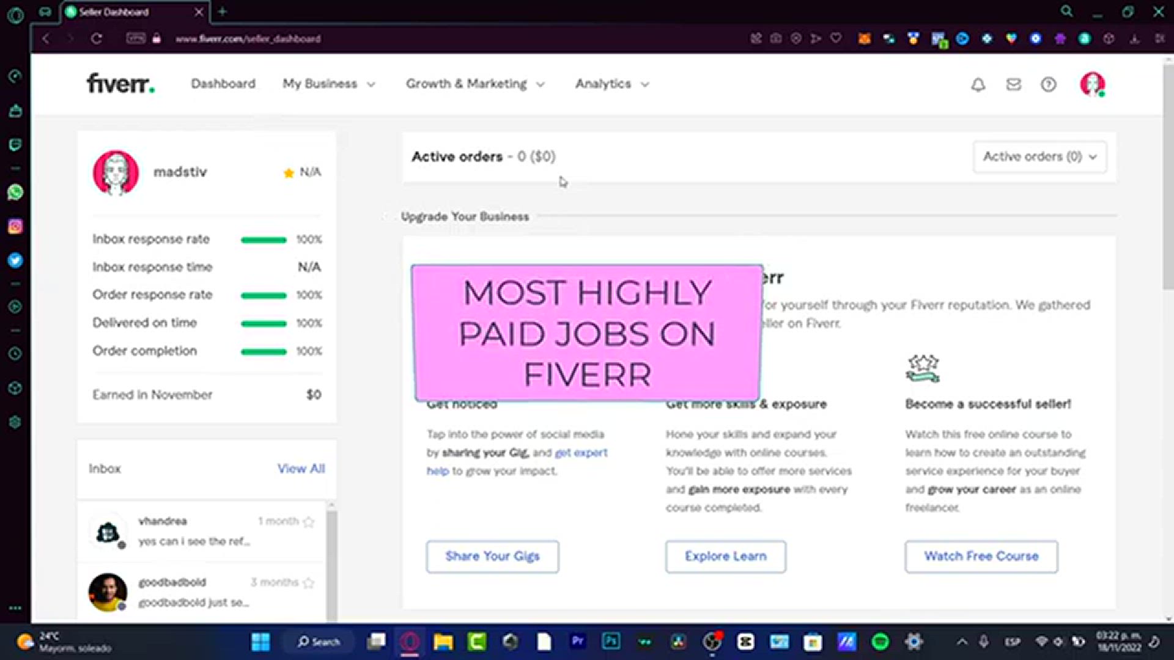Open the Active orders (0) dropdown

click(1039, 156)
